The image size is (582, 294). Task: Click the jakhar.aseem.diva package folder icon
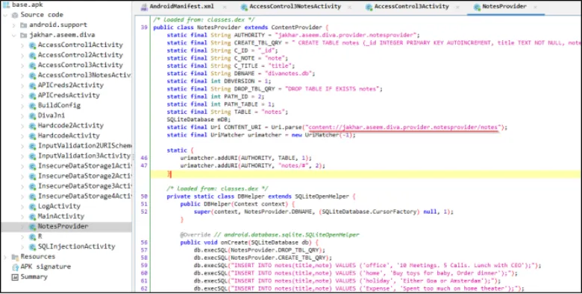click(23, 35)
